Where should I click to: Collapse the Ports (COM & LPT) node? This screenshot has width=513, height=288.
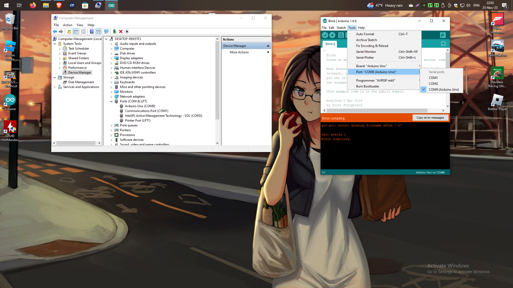click(111, 101)
